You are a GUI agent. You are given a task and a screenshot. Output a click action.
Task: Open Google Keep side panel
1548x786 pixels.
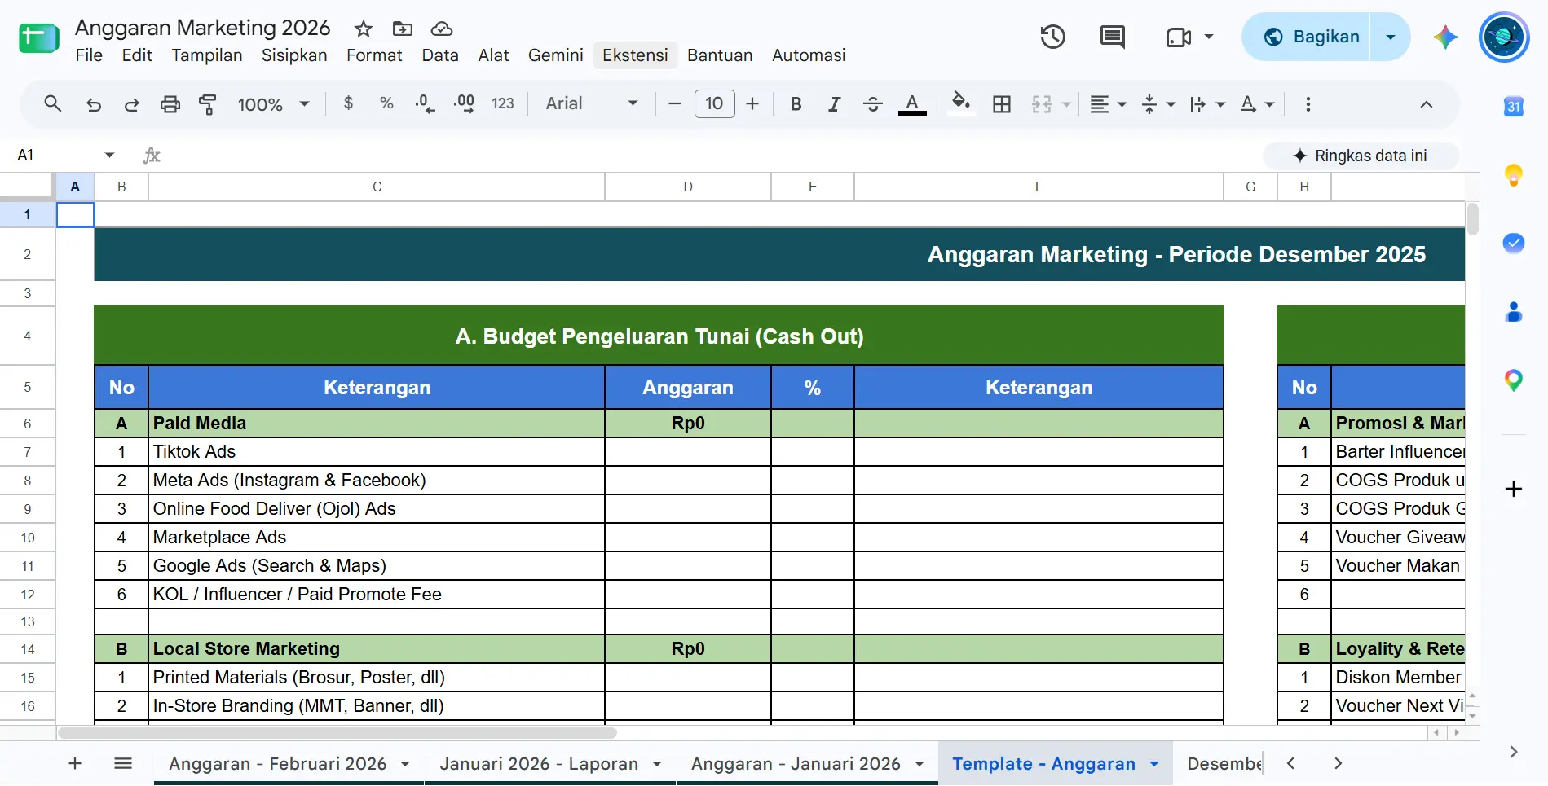pos(1514,175)
